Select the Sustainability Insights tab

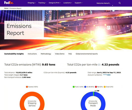[14, 54]
